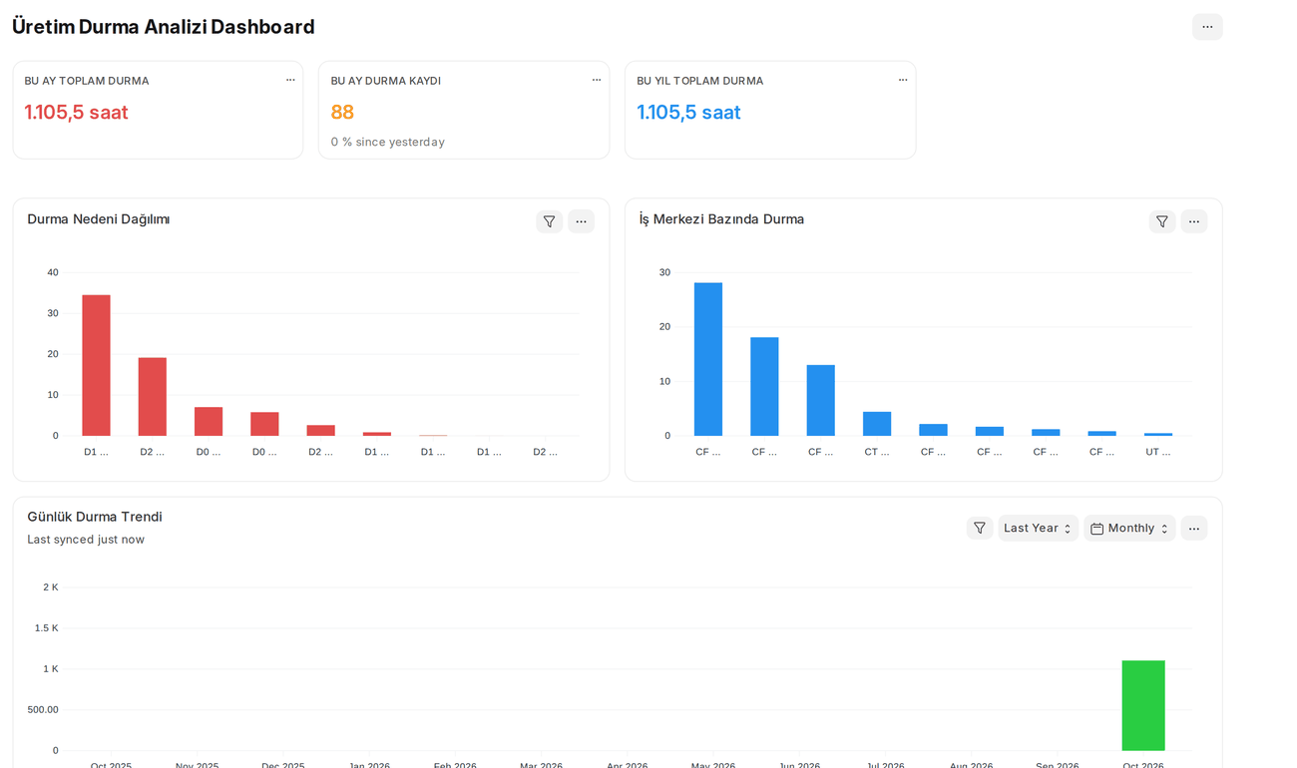
Task: Open the dashboard options ellipsis menu
Action: pyautogui.click(x=1207, y=27)
